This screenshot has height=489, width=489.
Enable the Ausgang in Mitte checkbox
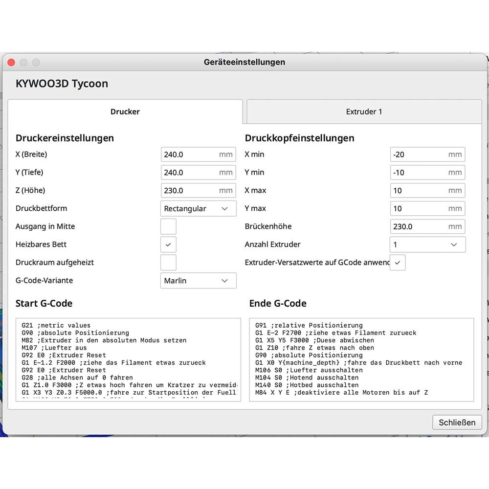[x=168, y=226]
